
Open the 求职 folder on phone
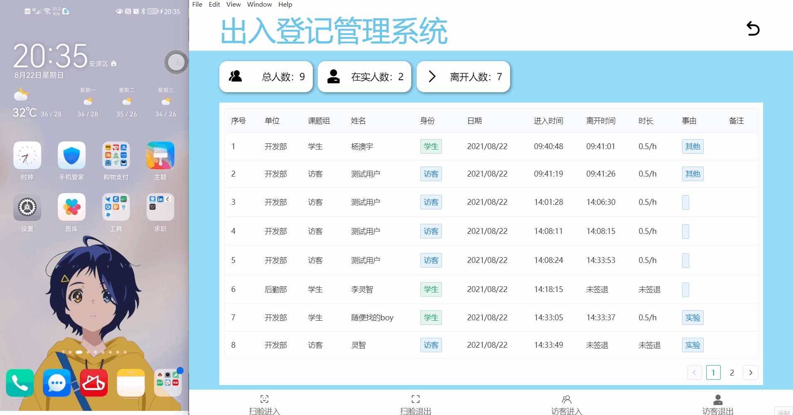point(160,207)
